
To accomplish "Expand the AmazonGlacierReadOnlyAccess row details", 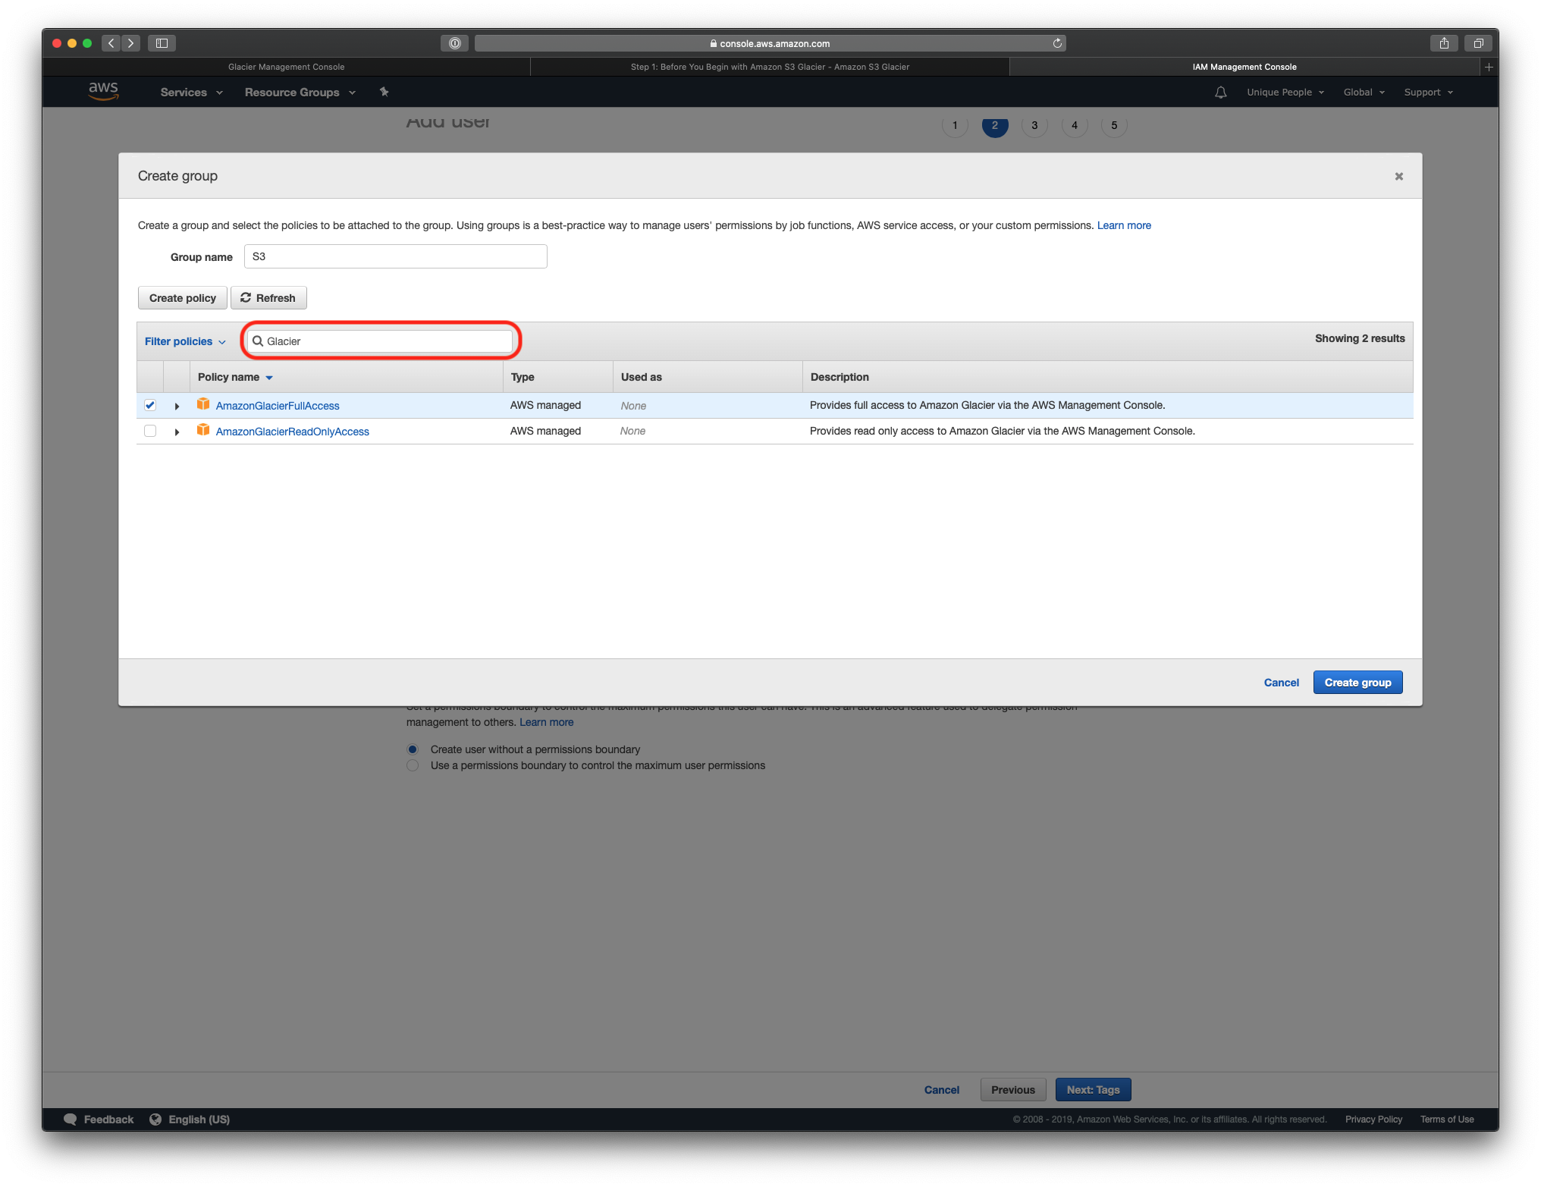I will click(177, 432).
